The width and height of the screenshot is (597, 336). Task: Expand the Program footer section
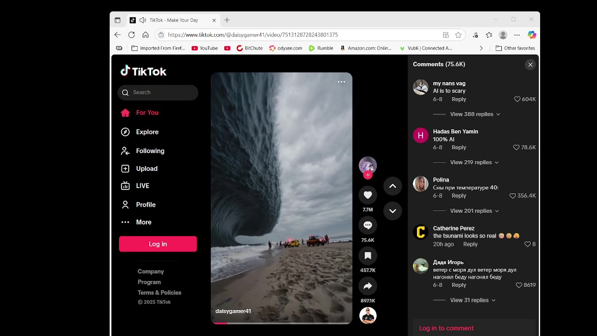[149, 282]
